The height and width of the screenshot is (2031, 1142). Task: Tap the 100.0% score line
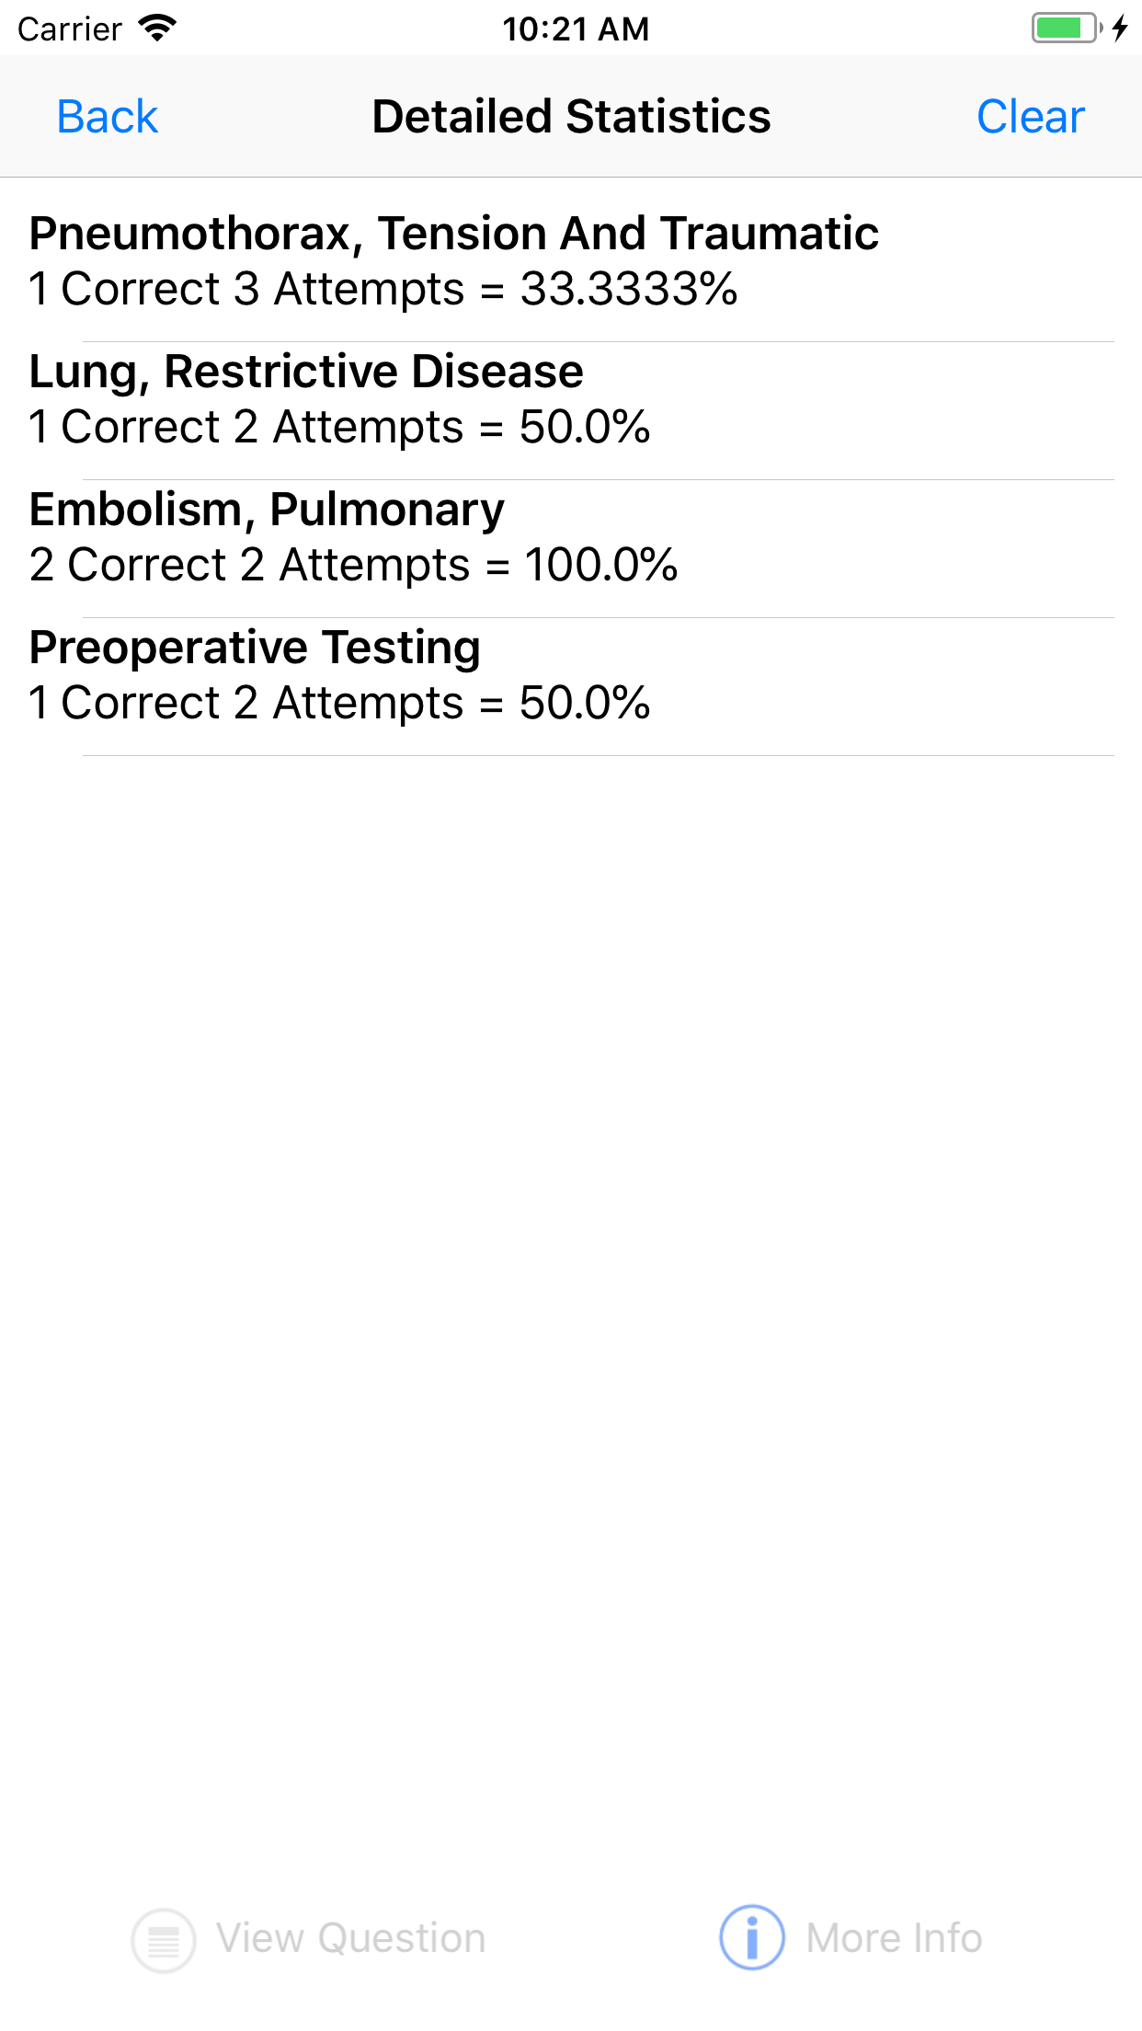353,565
